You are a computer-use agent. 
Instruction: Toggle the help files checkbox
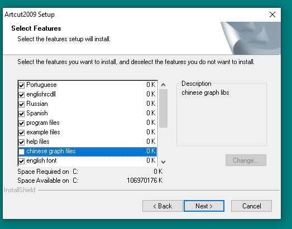(22, 142)
